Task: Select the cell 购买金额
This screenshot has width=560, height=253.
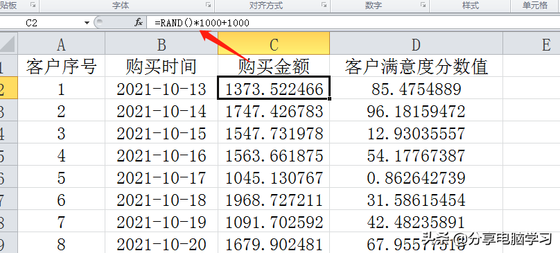Action: click(274, 67)
